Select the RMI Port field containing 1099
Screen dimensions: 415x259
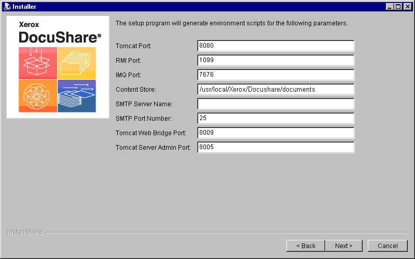pyautogui.click(x=275, y=60)
